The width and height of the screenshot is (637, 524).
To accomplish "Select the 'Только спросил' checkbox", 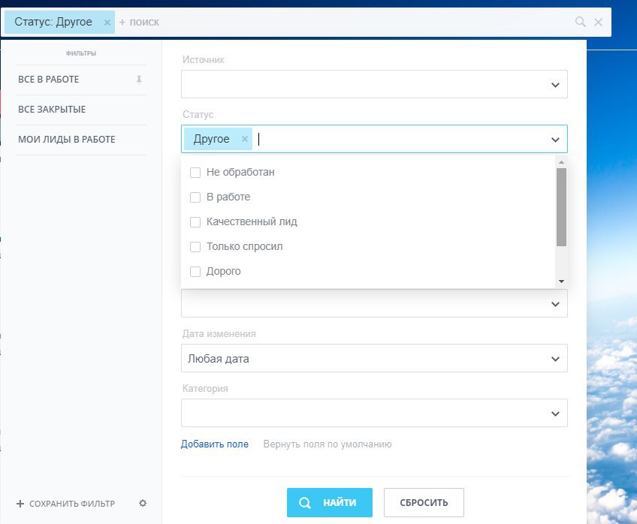I will (x=195, y=247).
